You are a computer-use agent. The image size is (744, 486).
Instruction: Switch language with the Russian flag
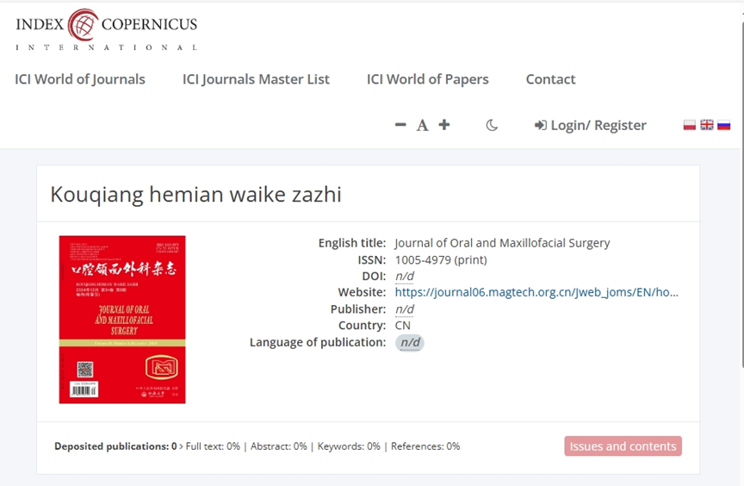click(x=723, y=125)
